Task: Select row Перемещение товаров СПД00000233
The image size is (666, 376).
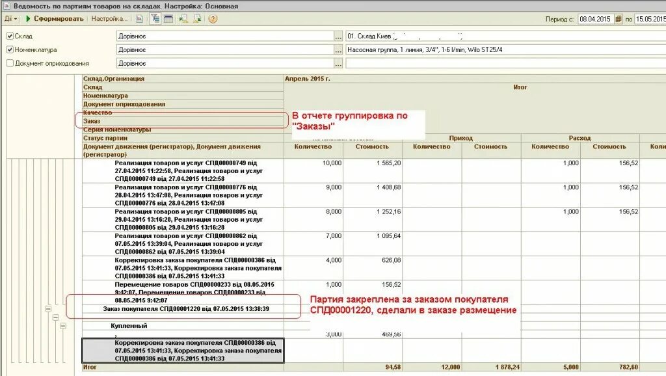Action: [183, 292]
